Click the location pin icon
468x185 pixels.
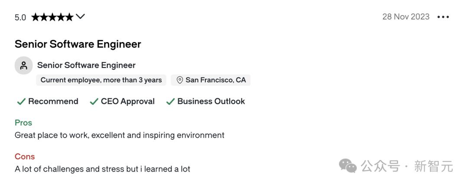coord(179,80)
